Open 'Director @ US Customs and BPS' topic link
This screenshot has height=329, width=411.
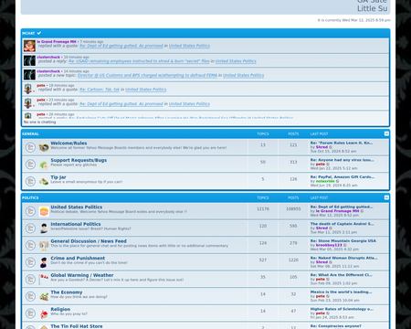(x=147, y=75)
